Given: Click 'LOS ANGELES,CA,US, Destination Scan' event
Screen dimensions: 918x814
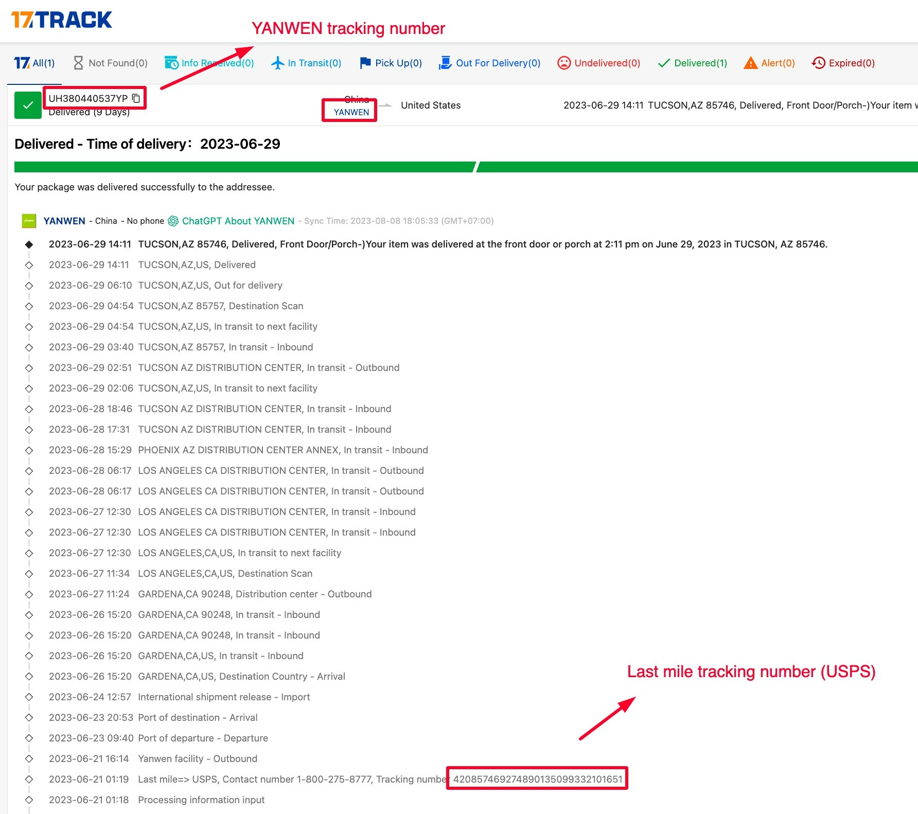Looking at the screenshot, I should coord(225,573).
